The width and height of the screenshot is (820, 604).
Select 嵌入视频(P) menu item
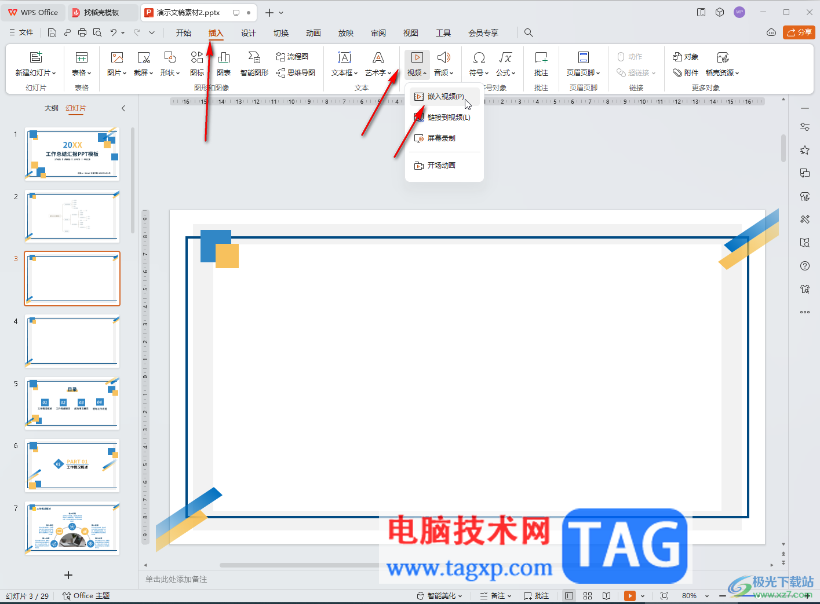(x=444, y=97)
